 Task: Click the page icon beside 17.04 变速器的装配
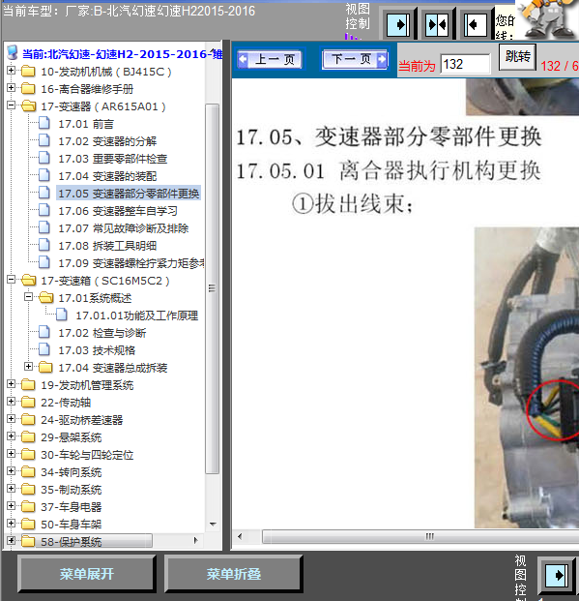click(44, 175)
